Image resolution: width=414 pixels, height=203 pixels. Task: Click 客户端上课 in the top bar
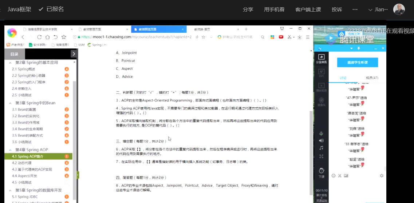click(308, 9)
